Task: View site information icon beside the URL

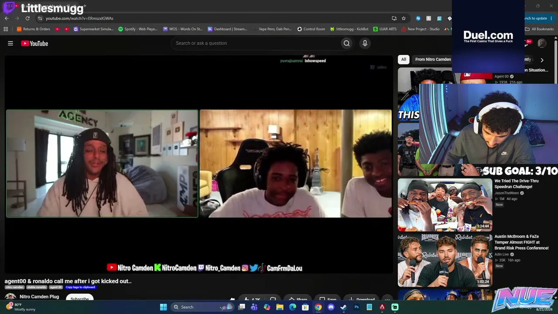Action: (x=40, y=18)
